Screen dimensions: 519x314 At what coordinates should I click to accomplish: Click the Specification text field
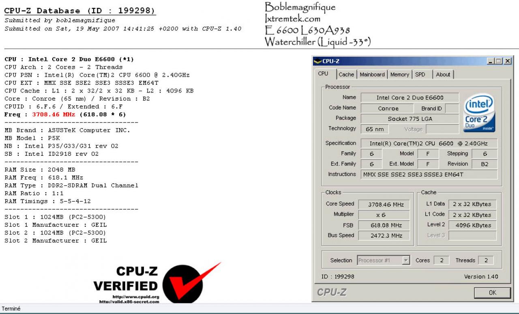tap(428, 144)
